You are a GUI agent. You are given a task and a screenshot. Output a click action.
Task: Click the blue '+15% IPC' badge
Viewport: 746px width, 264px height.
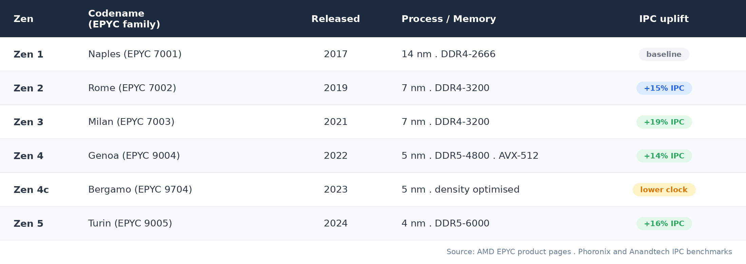pos(664,88)
